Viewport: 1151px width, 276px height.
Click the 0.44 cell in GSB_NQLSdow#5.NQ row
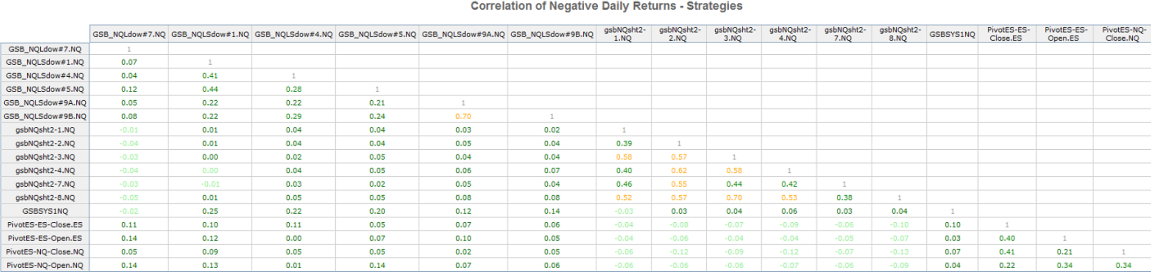(210, 89)
